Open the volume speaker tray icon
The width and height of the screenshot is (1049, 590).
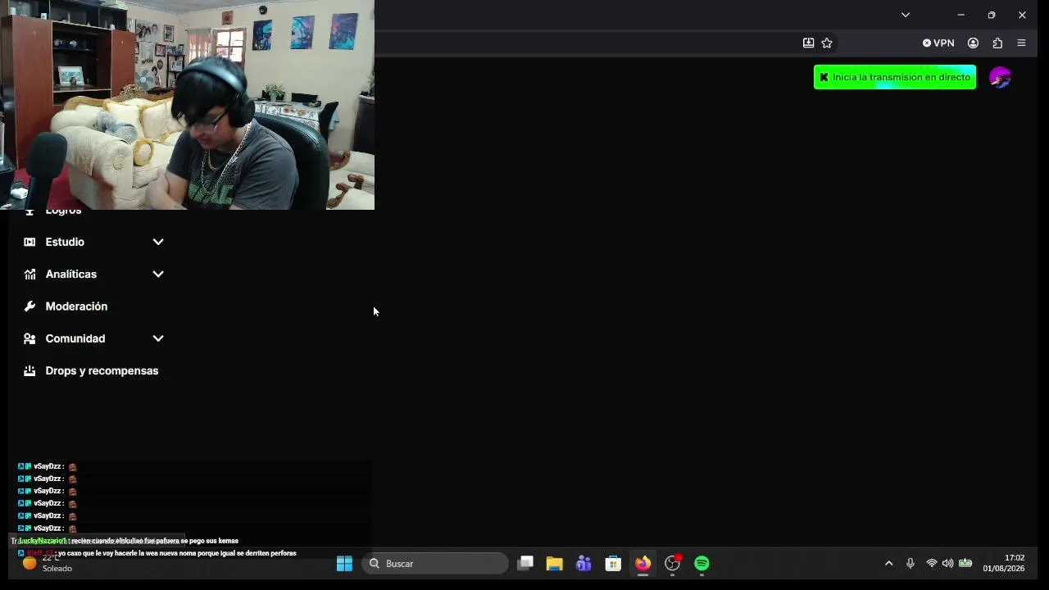point(947,564)
